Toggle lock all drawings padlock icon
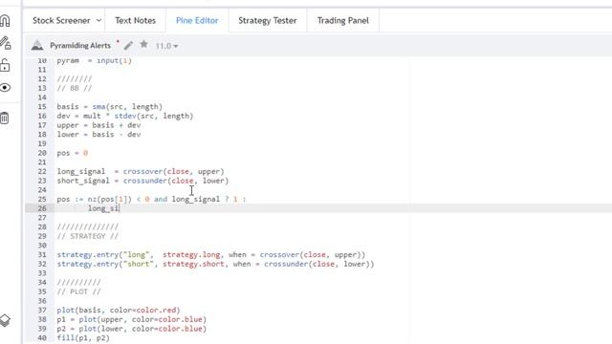 pyautogui.click(x=5, y=65)
